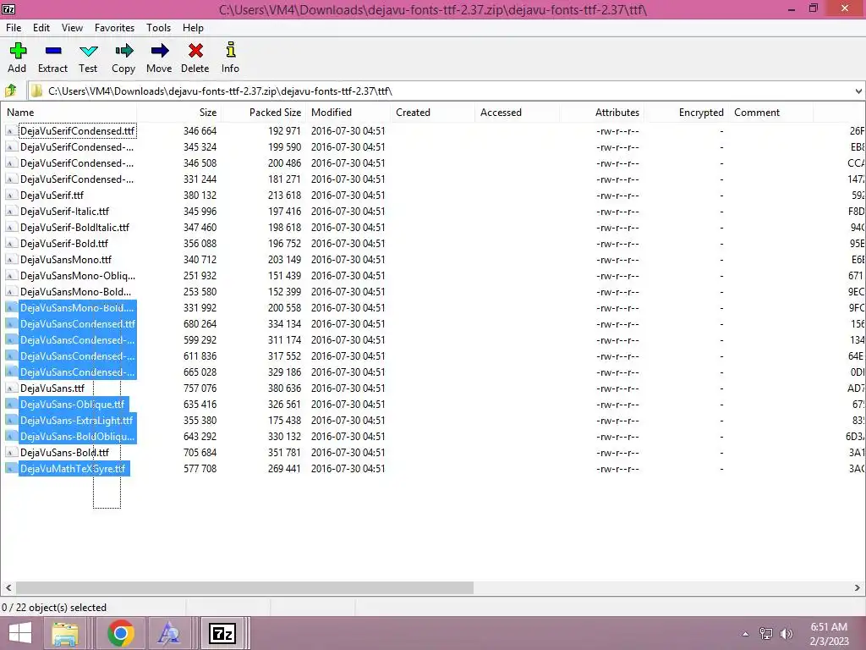Click font icon of DejaVuSans-Bold.ttf

(10, 452)
